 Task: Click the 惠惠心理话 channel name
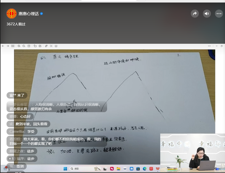point(28,14)
